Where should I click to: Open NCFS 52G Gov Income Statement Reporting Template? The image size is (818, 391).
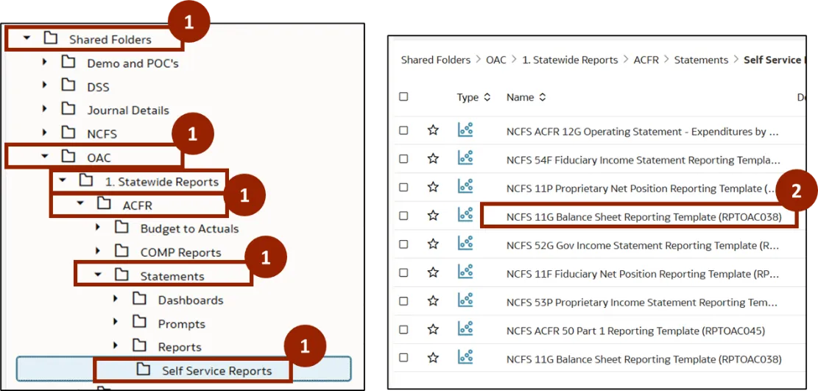pos(643,245)
